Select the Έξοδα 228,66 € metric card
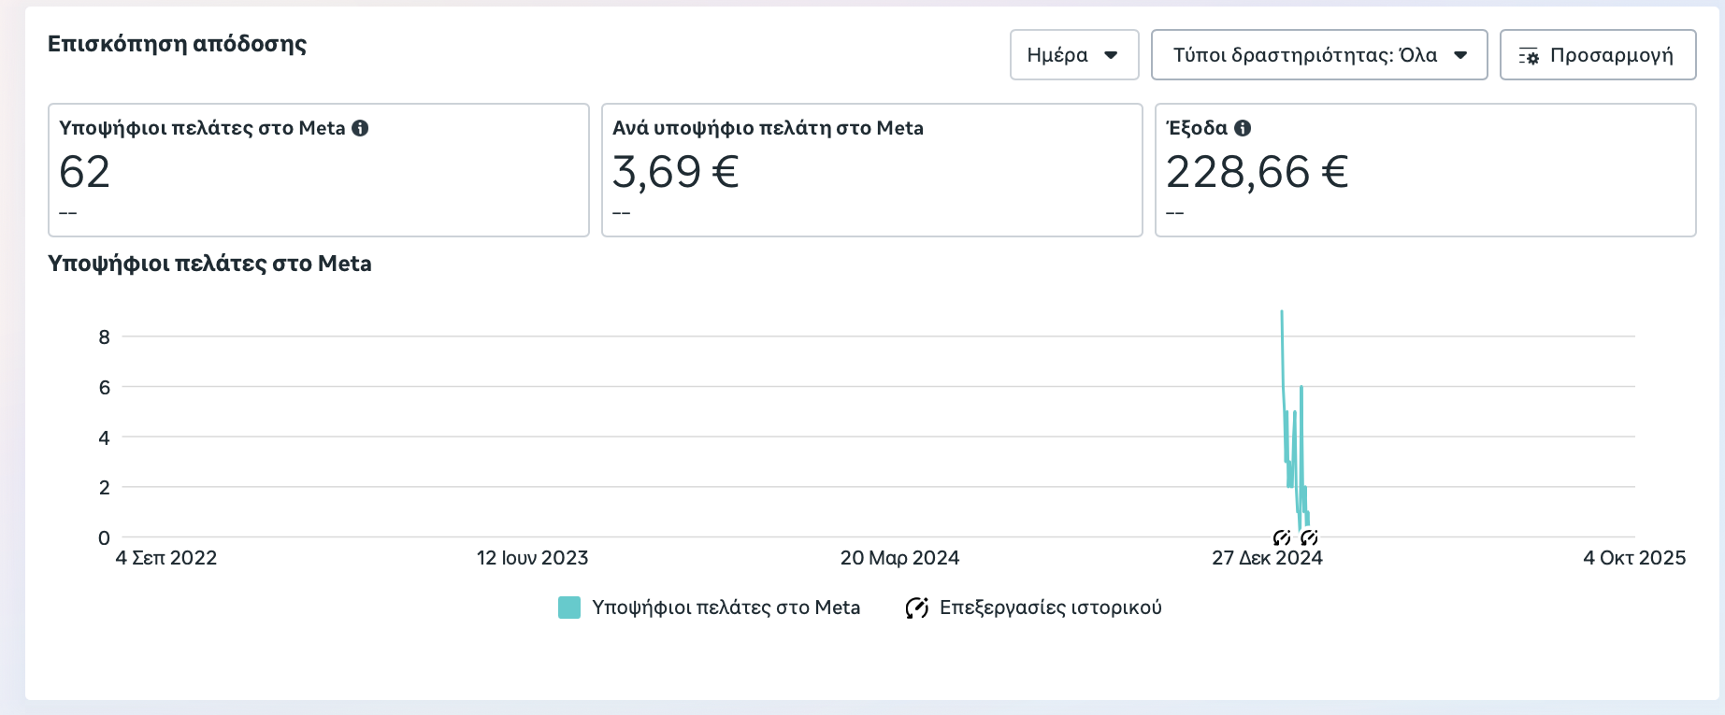Image resolution: width=1725 pixels, height=715 pixels. (x=1425, y=170)
